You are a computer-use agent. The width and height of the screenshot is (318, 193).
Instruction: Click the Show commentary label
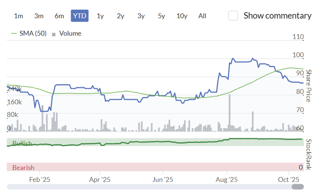click(x=277, y=16)
